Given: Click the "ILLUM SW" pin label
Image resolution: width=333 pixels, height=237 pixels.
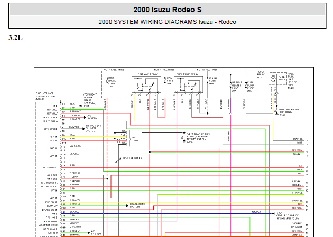Looking at the screenshot, I should click(52, 206).
